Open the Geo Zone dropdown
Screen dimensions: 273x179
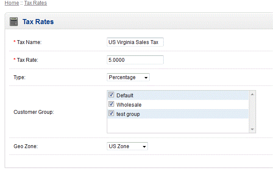[x=127, y=146]
